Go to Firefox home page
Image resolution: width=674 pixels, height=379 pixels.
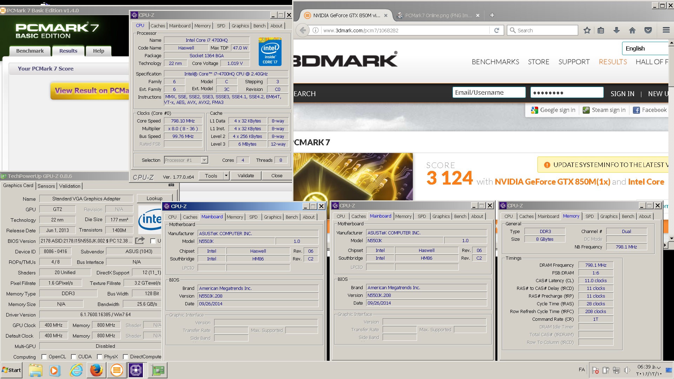(x=632, y=31)
